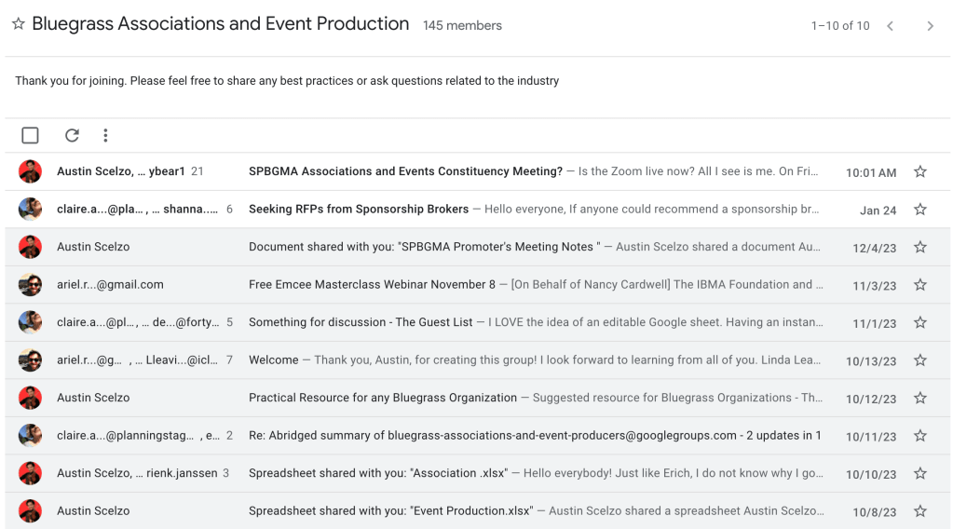Star the Welcome conversation
953x529 pixels.
[x=920, y=360]
